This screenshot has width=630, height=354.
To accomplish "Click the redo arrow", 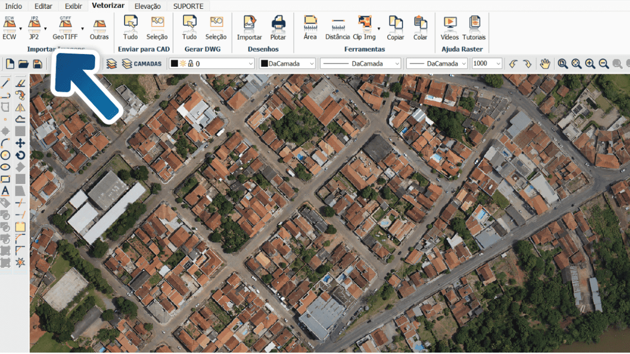I will click(527, 63).
